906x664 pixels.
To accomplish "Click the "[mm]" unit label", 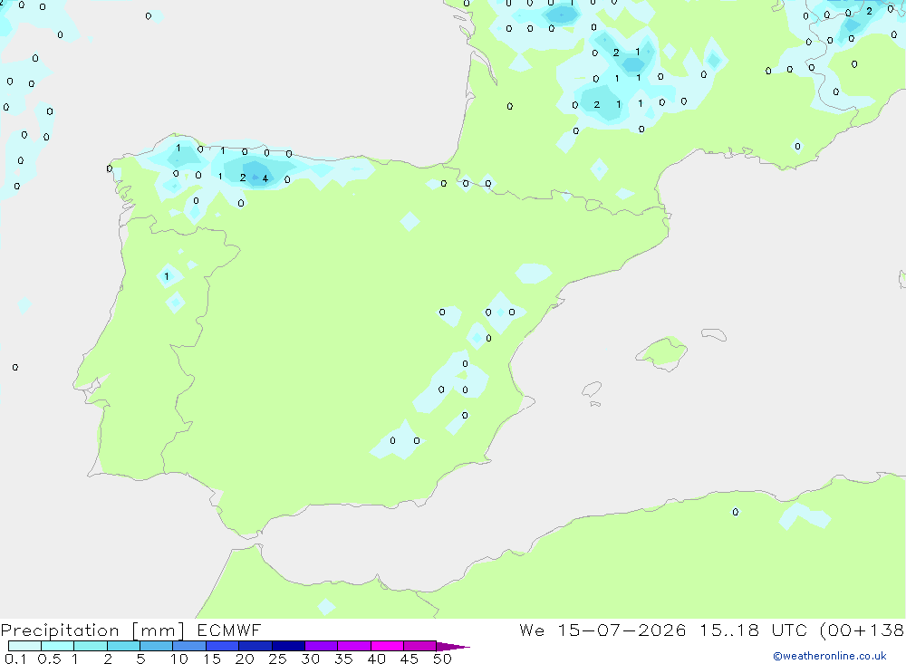I will pos(159,630).
